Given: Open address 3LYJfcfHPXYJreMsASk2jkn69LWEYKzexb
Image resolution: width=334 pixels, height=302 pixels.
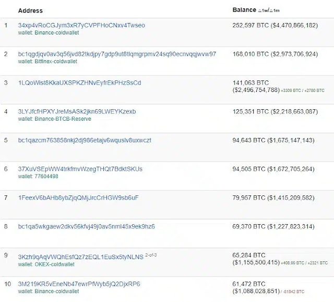Looking at the screenshot, I should (77, 111).
